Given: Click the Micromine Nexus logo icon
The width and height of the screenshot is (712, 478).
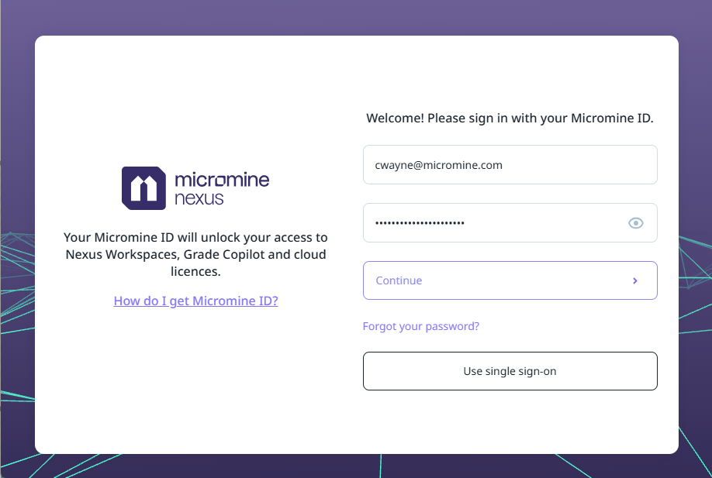Looking at the screenshot, I should click(143, 188).
